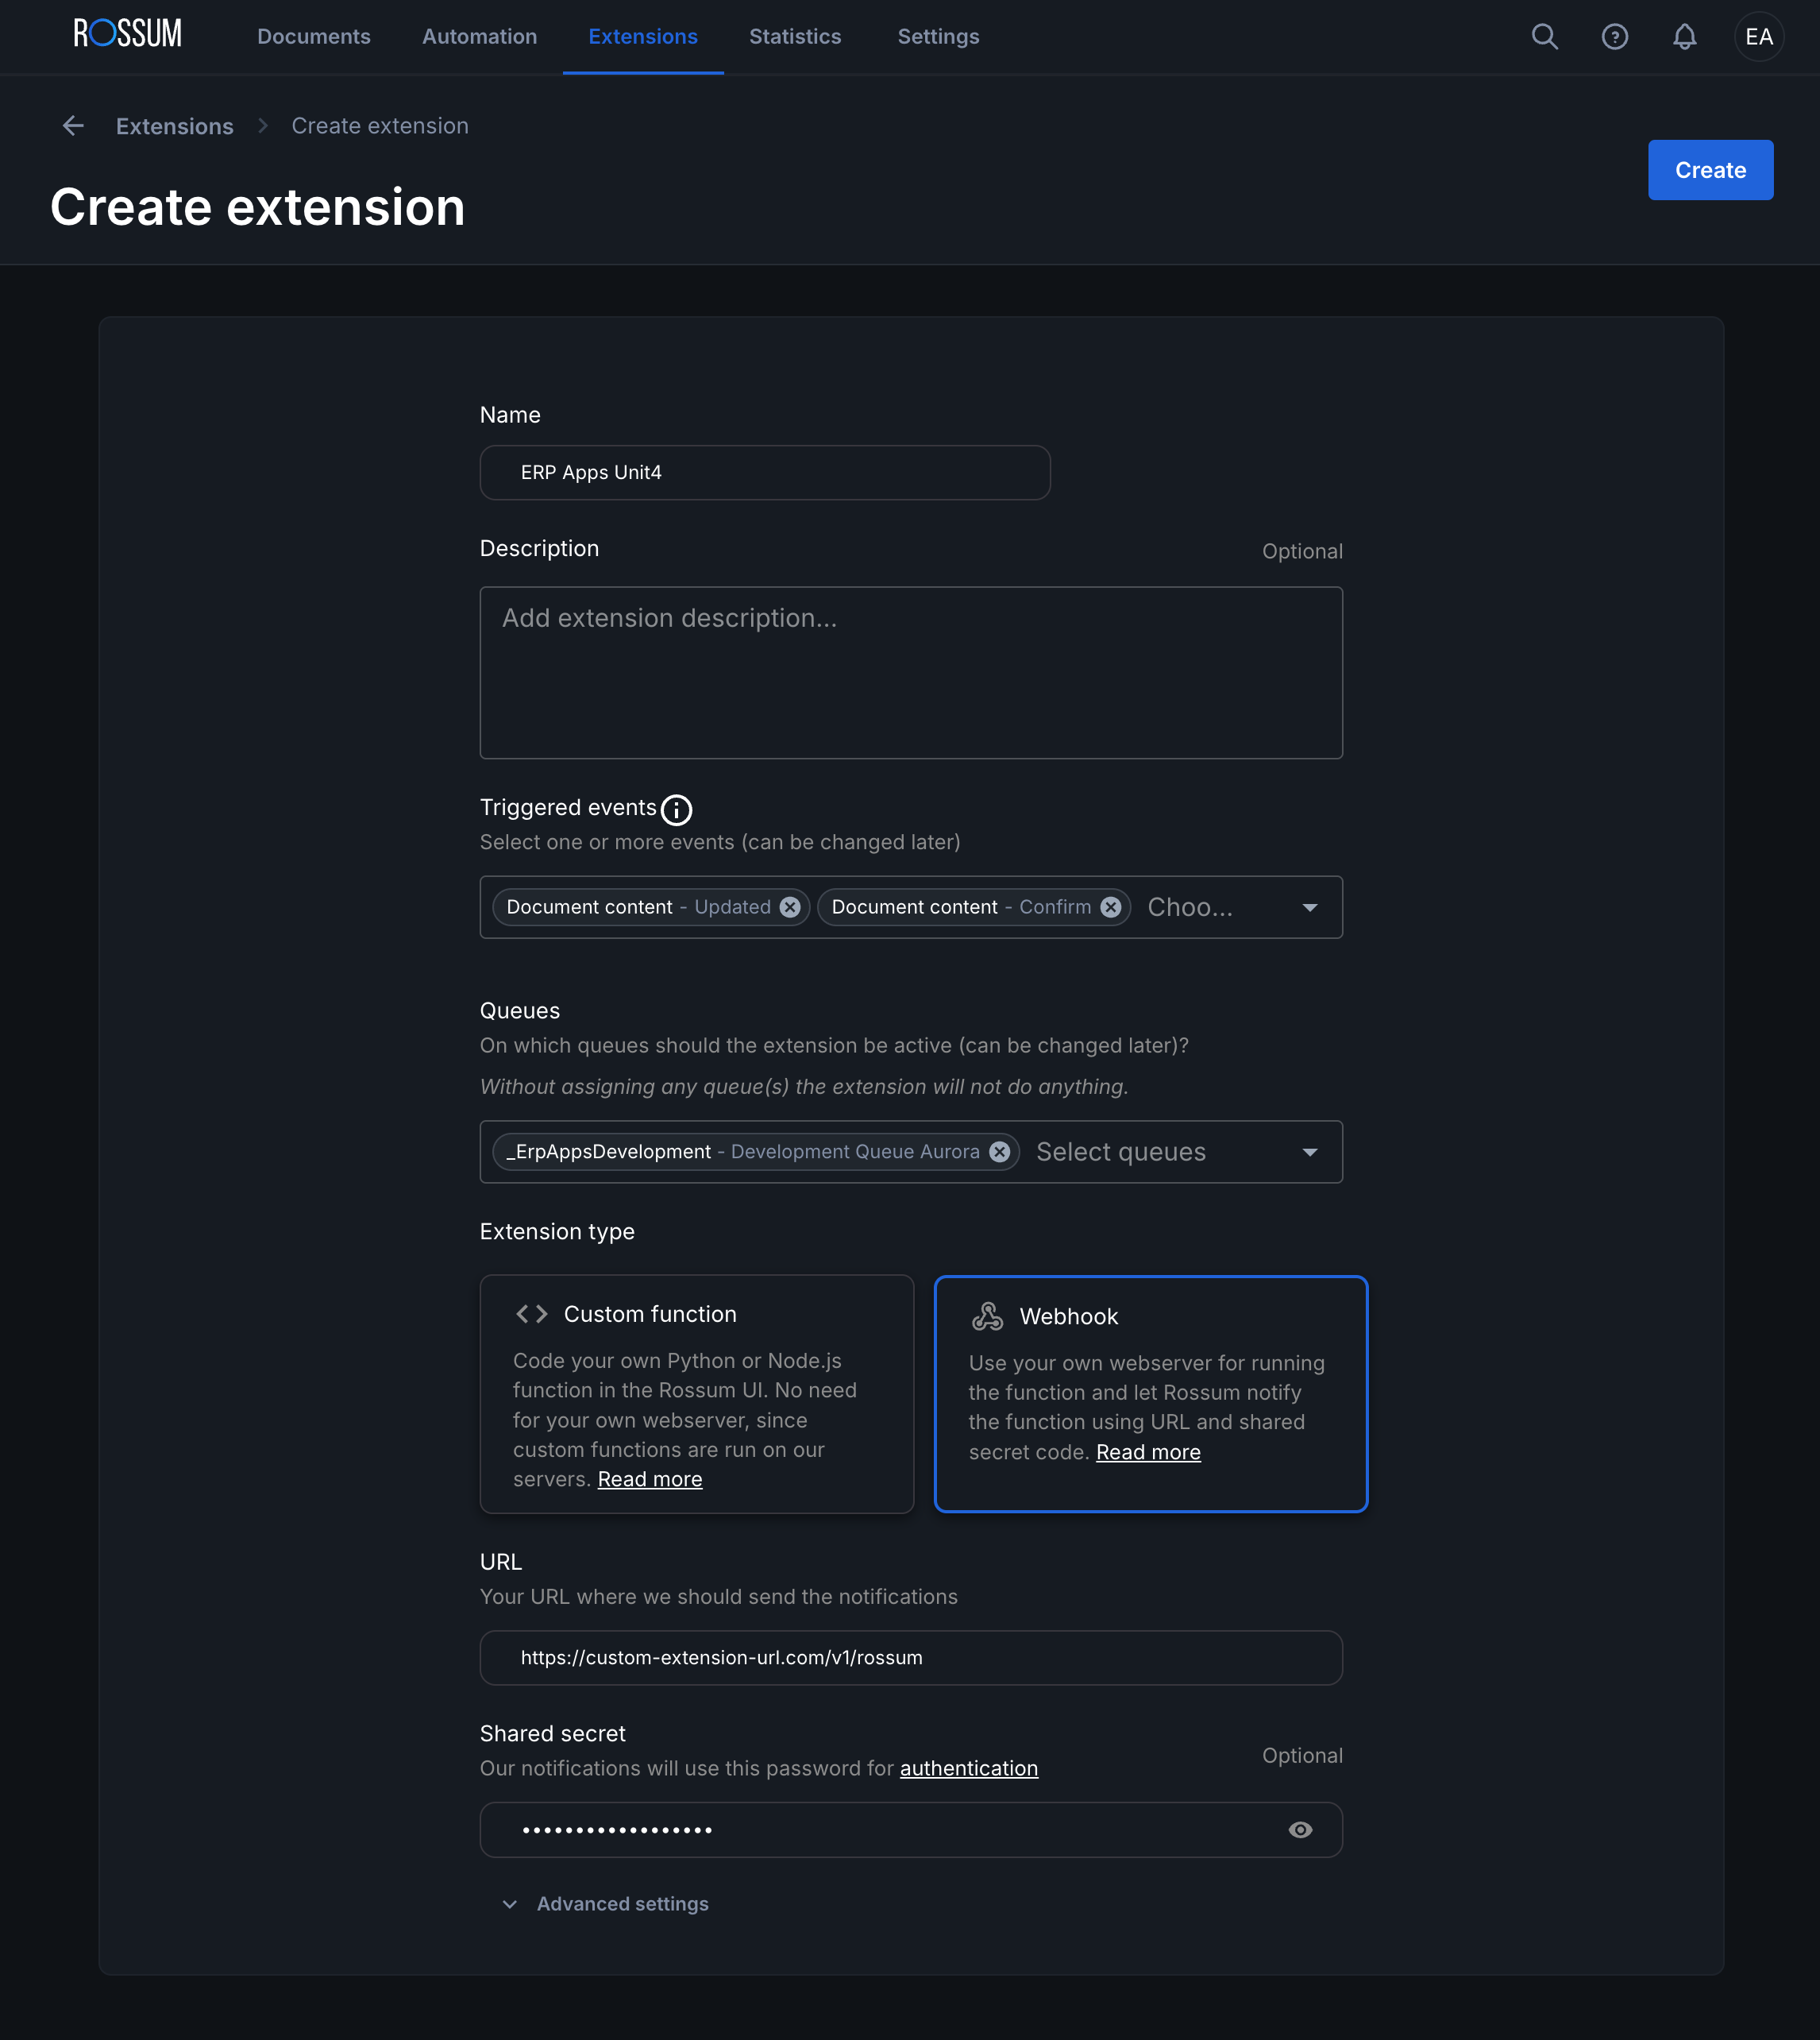Reveal the shared secret value
1820x2040 pixels.
(1300, 1830)
